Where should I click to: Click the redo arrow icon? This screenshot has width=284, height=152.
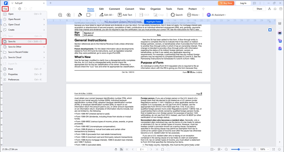pyautogui.click(x=31, y=9)
